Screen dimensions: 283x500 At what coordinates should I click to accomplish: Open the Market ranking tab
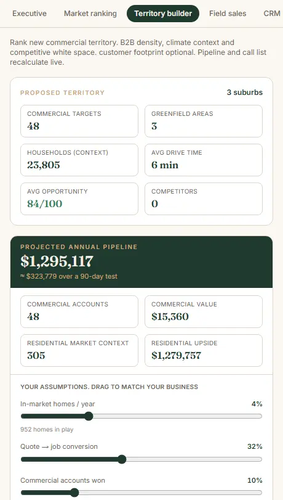point(90,14)
